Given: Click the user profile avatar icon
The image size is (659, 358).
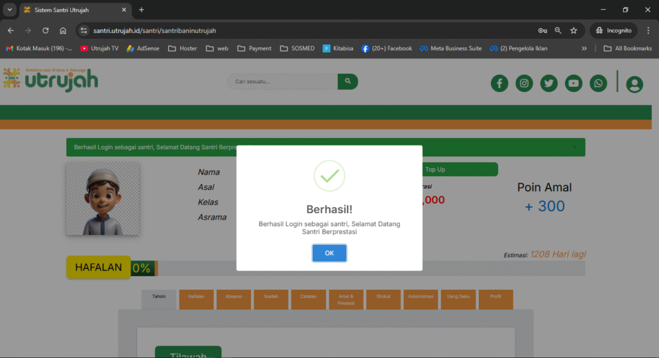Looking at the screenshot, I should [x=634, y=84].
